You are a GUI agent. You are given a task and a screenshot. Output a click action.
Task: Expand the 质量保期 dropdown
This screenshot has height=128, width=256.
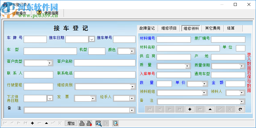coord(241,66)
